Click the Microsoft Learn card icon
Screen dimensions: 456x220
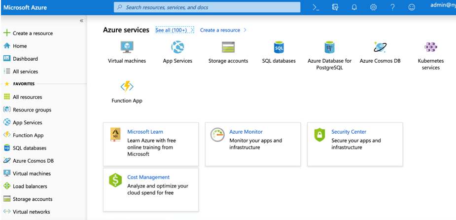tap(115, 135)
